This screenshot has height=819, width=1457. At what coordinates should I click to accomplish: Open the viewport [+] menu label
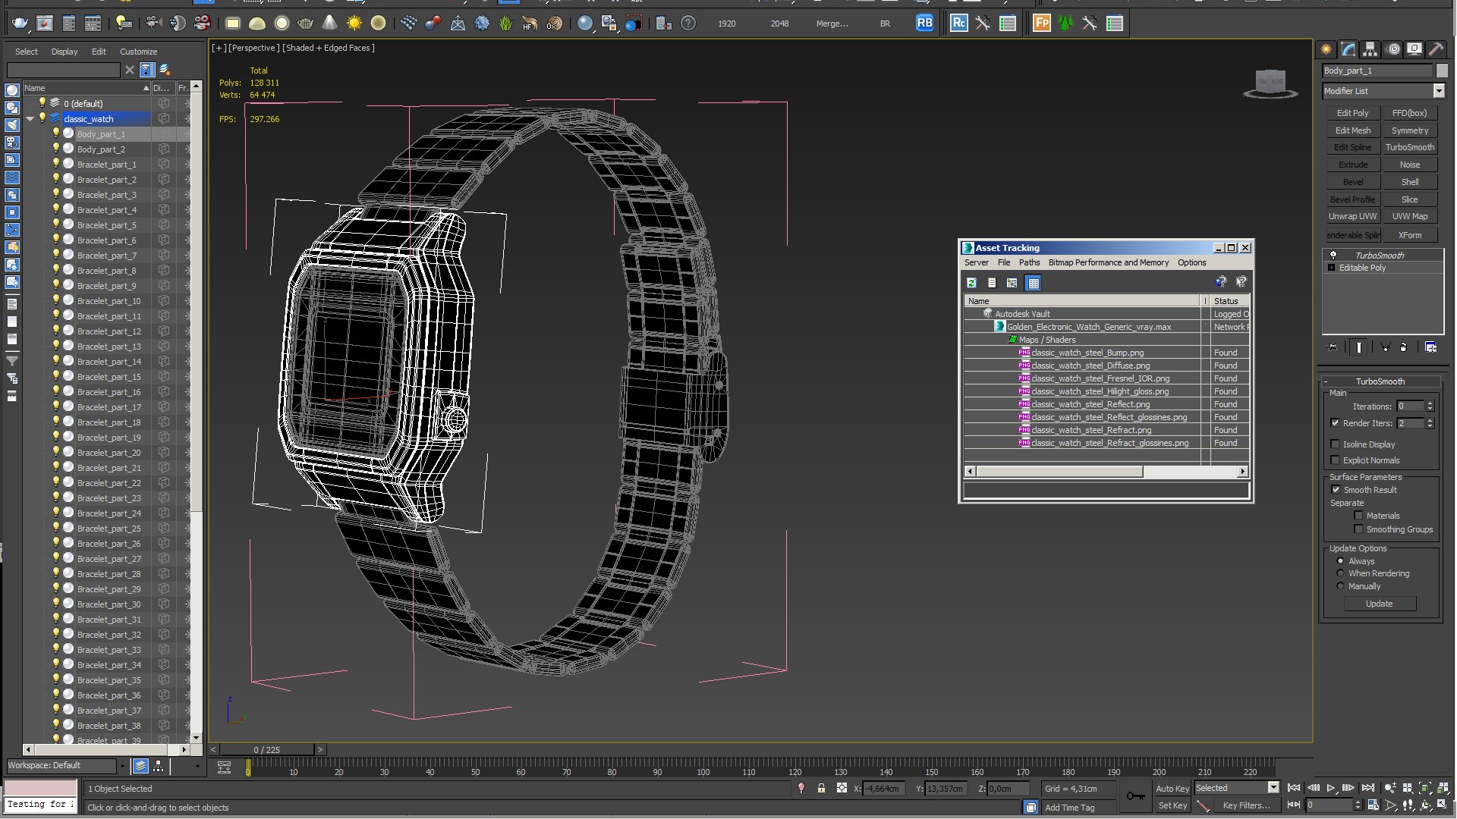(219, 48)
